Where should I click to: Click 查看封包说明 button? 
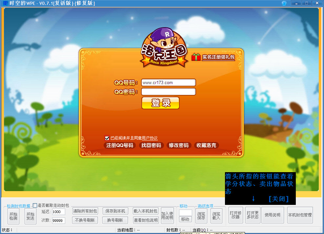[146, 220]
